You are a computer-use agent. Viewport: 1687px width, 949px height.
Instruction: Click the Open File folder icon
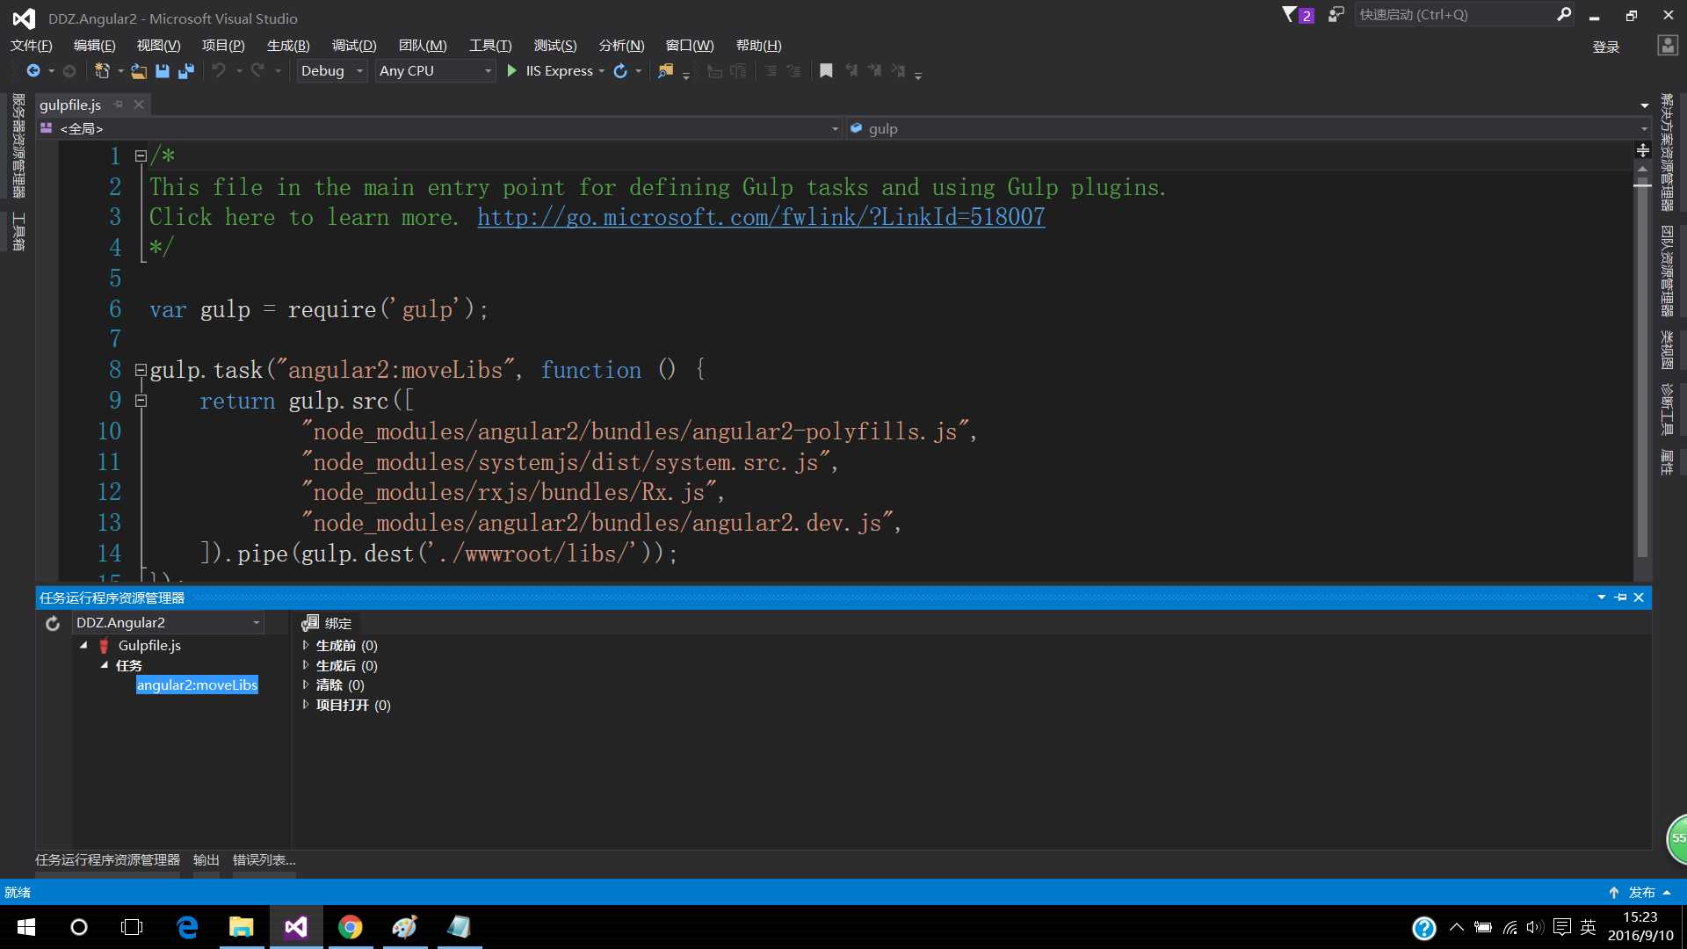tap(139, 71)
